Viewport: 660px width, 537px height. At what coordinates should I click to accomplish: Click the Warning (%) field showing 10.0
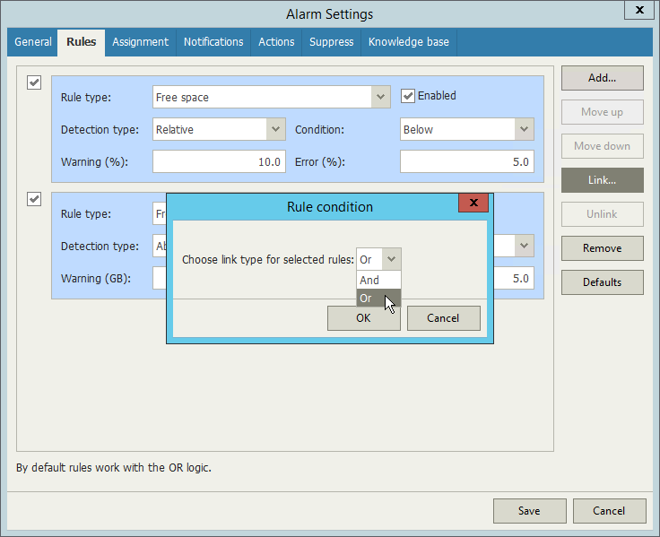pos(219,161)
